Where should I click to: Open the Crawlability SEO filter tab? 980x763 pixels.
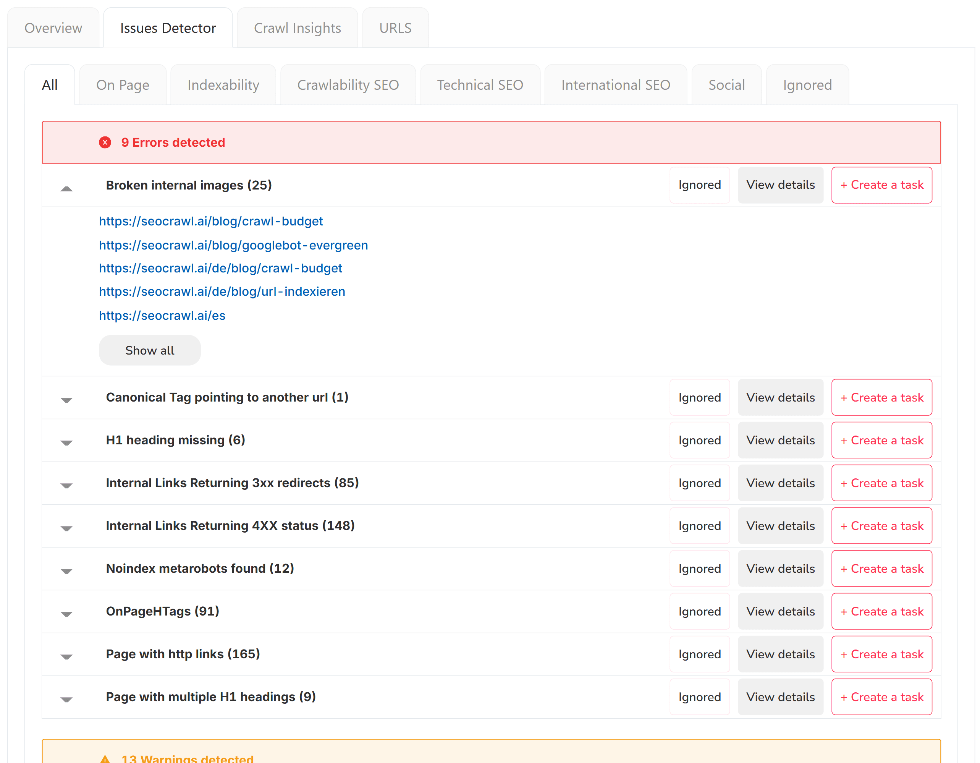pyautogui.click(x=348, y=85)
